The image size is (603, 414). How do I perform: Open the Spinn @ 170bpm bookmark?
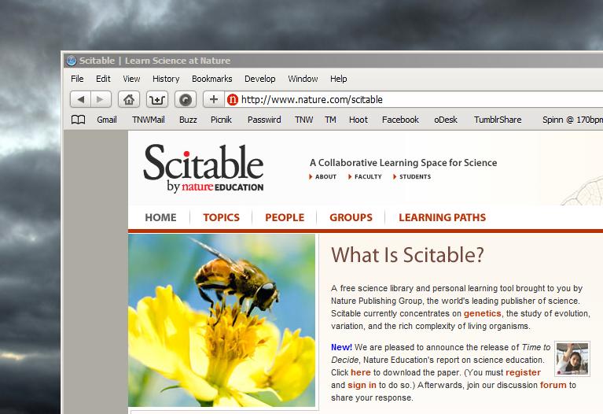point(572,120)
